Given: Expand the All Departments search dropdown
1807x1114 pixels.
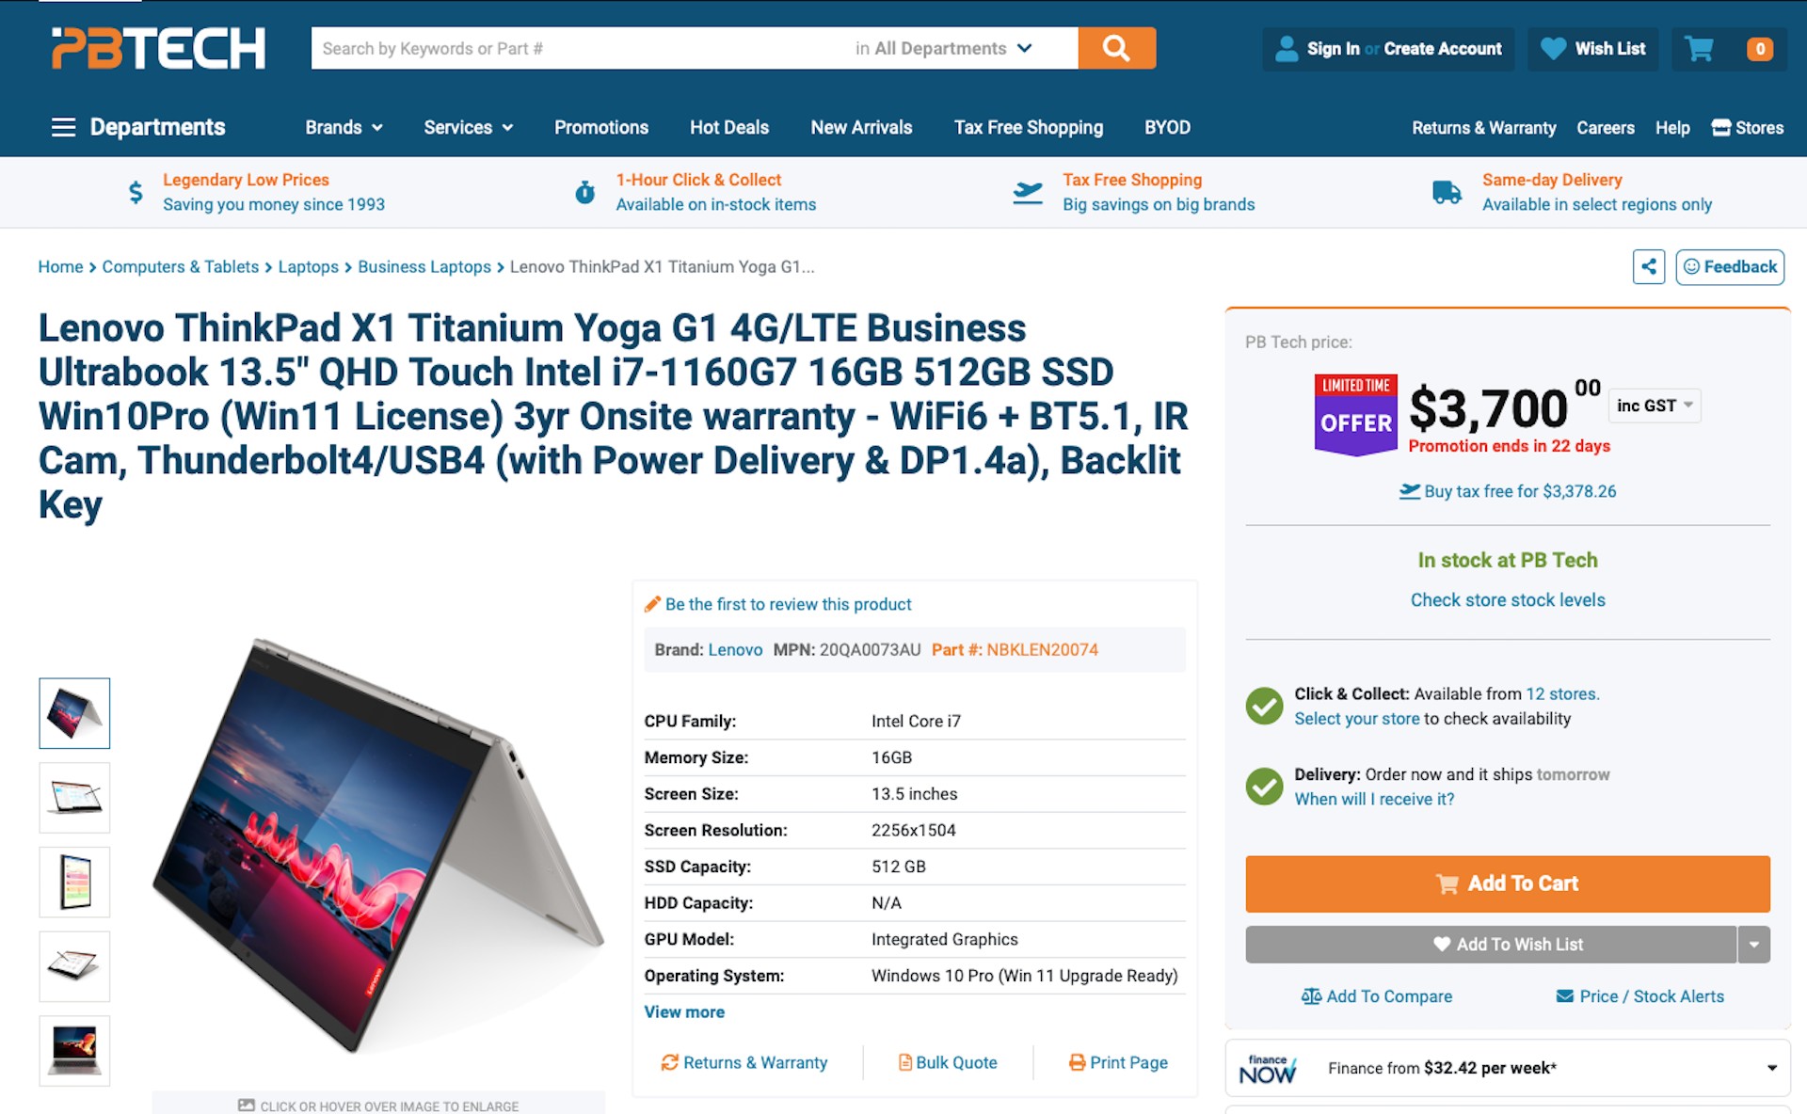Looking at the screenshot, I should (x=944, y=48).
